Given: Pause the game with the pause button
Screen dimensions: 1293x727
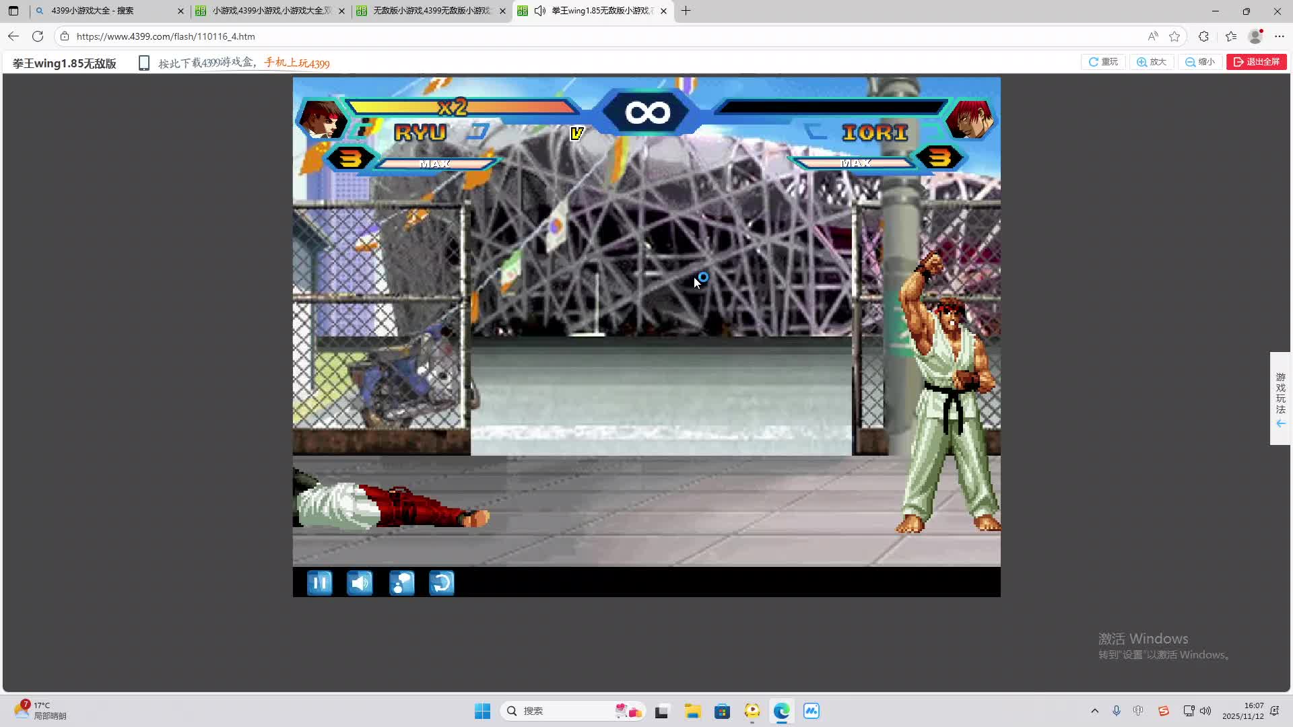Looking at the screenshot, I should pos(319,583).
